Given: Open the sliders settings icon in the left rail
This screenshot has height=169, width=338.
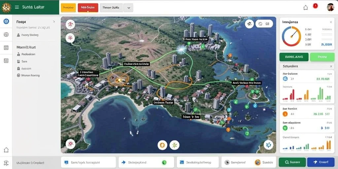Looking at the screenshot, I should tap(6, 162).
